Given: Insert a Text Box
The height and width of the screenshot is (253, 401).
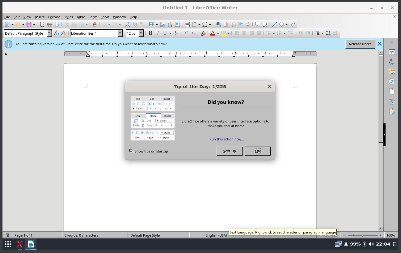Looking at the screenshot, I should (x=178, y=24).
